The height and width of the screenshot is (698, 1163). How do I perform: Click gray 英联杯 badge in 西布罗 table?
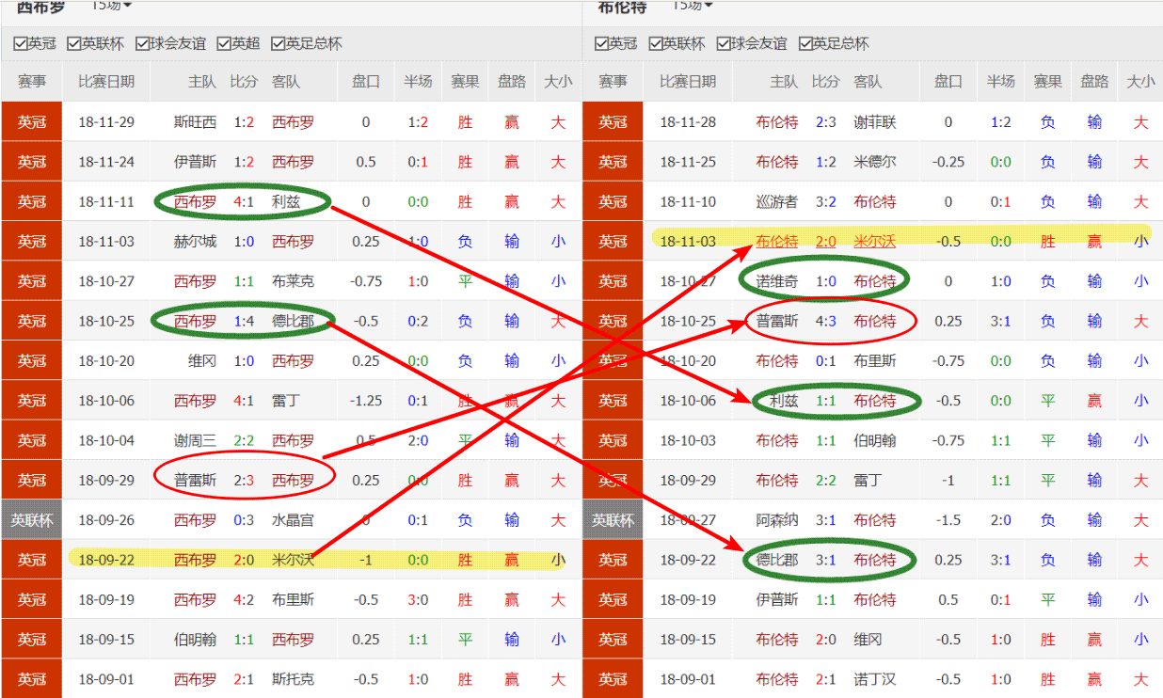pos(31,520)
